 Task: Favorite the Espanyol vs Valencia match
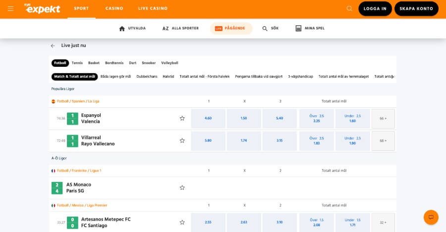pyautogui.click(x=182, y=118)
